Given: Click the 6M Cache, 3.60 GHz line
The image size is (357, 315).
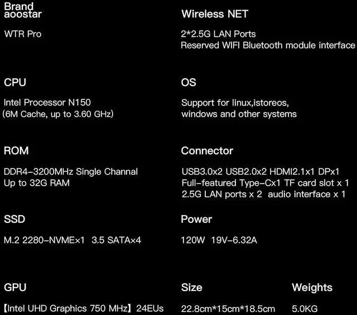Looking at the screenshot, I should (58, 114).
